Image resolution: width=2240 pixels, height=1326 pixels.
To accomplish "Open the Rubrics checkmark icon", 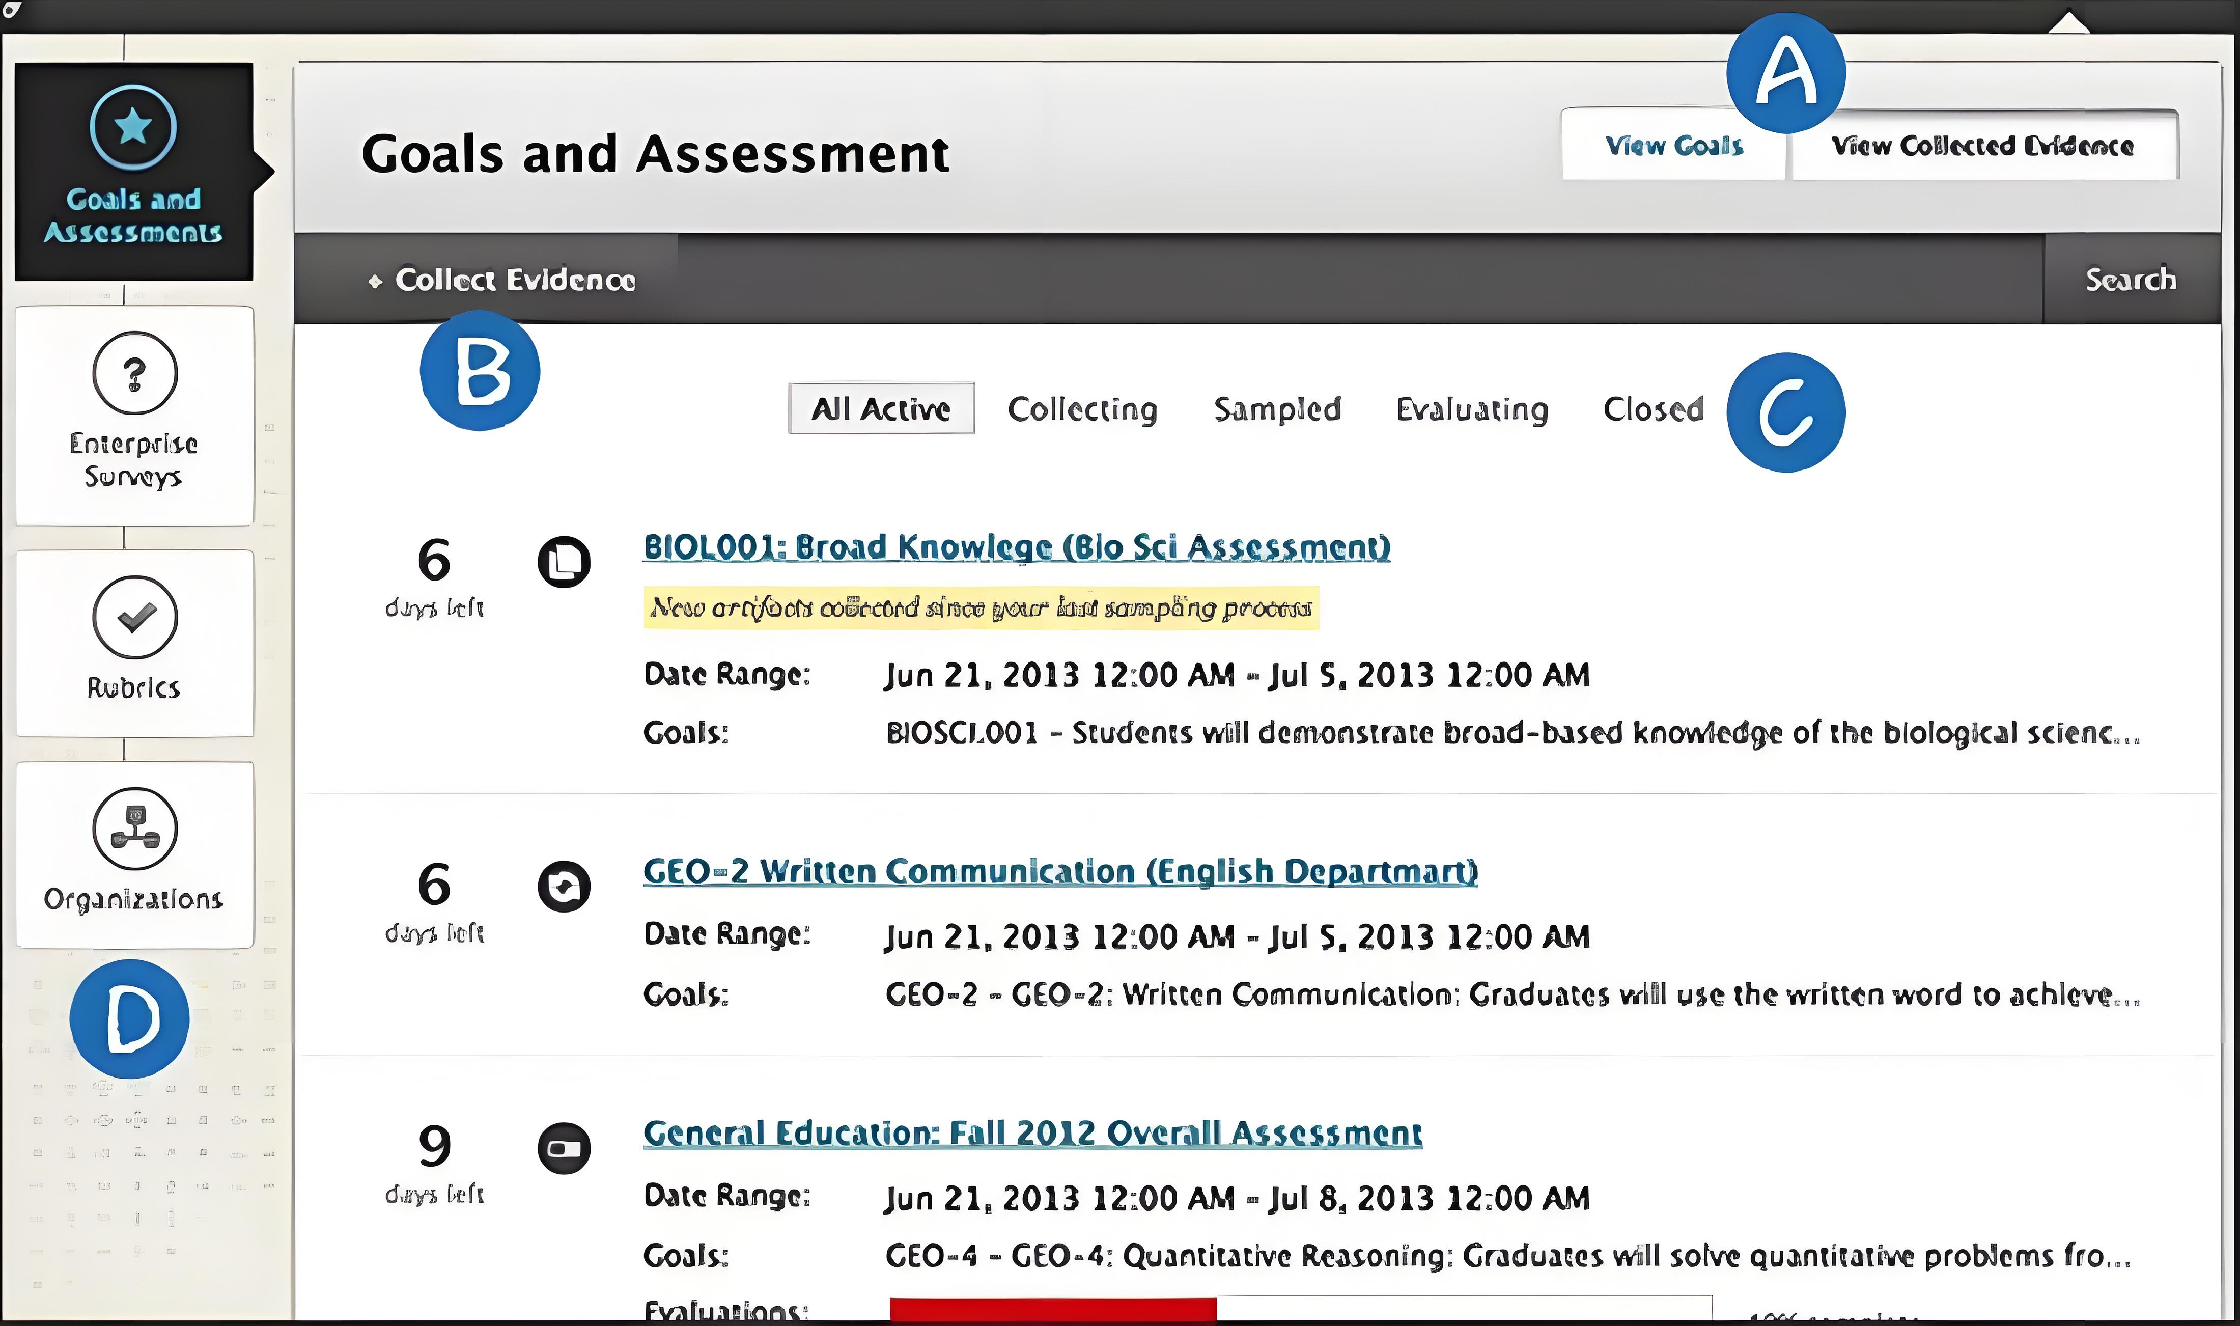I will click(134, 617).
